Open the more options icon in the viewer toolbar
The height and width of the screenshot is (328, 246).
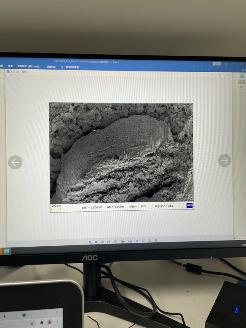click(156, 241)
